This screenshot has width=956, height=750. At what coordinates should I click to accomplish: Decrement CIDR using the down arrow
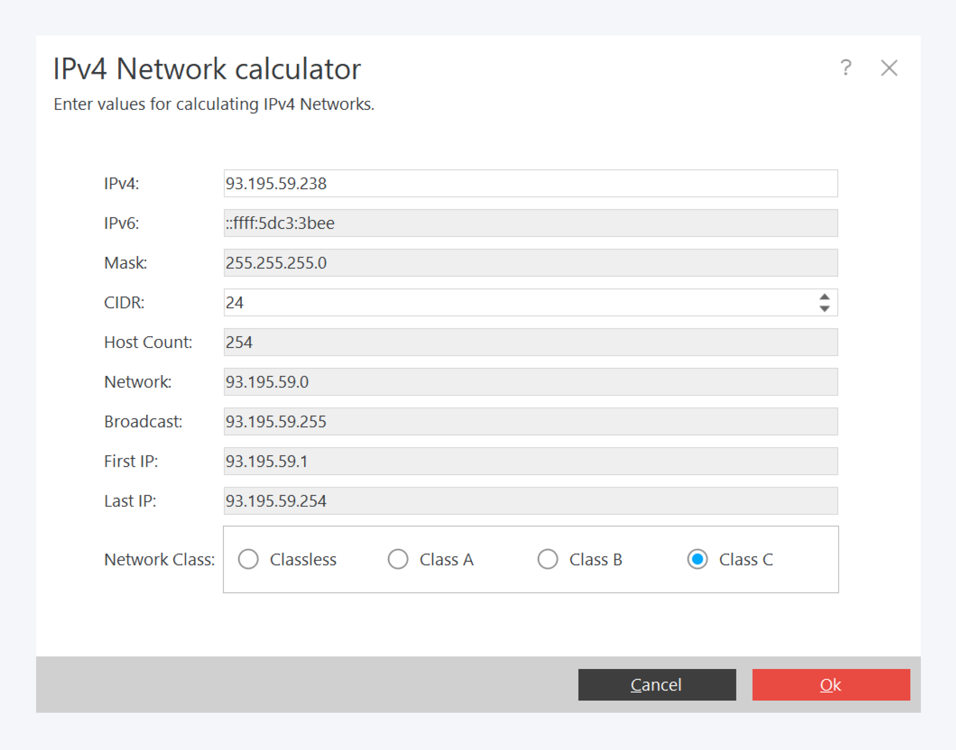click(824, 307)
